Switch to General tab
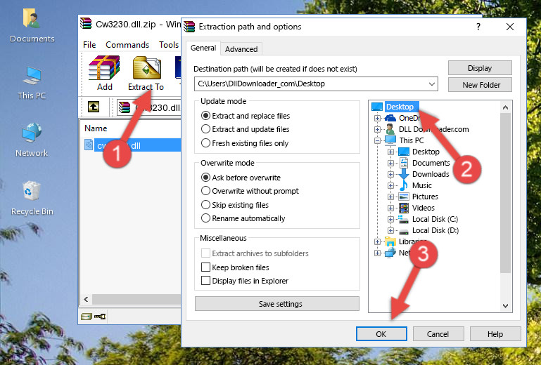The image size is (541, 365). pos(203,48)
